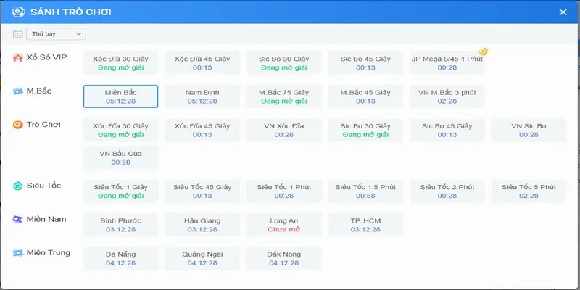The height and width of the screenshot is (290, 580).
Task: Open the Nam Định lottery game
Action: pos(202,96)
